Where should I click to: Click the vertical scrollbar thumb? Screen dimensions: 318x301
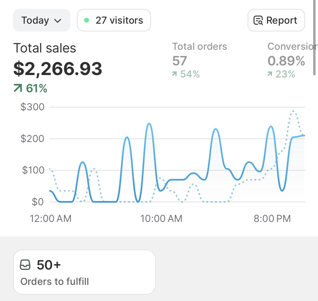[x=314, y=37]
